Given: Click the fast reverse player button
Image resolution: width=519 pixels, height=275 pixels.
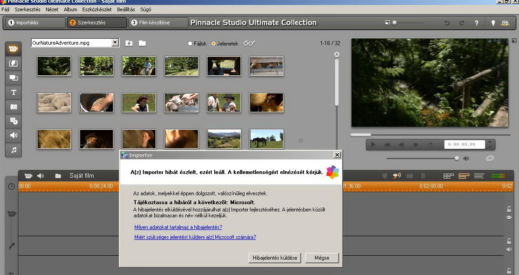Looking at the screenshot, I should click(x=401, y=144).
